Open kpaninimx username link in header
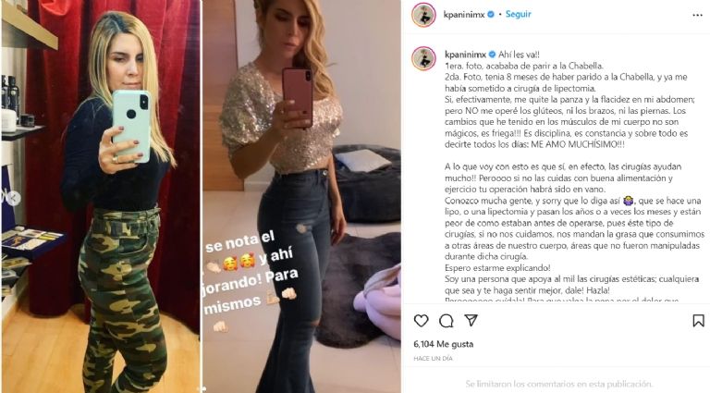 click(464, 15)
